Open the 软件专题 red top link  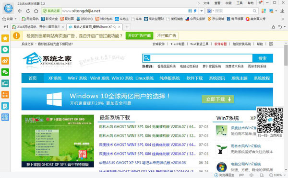point(220,44)
